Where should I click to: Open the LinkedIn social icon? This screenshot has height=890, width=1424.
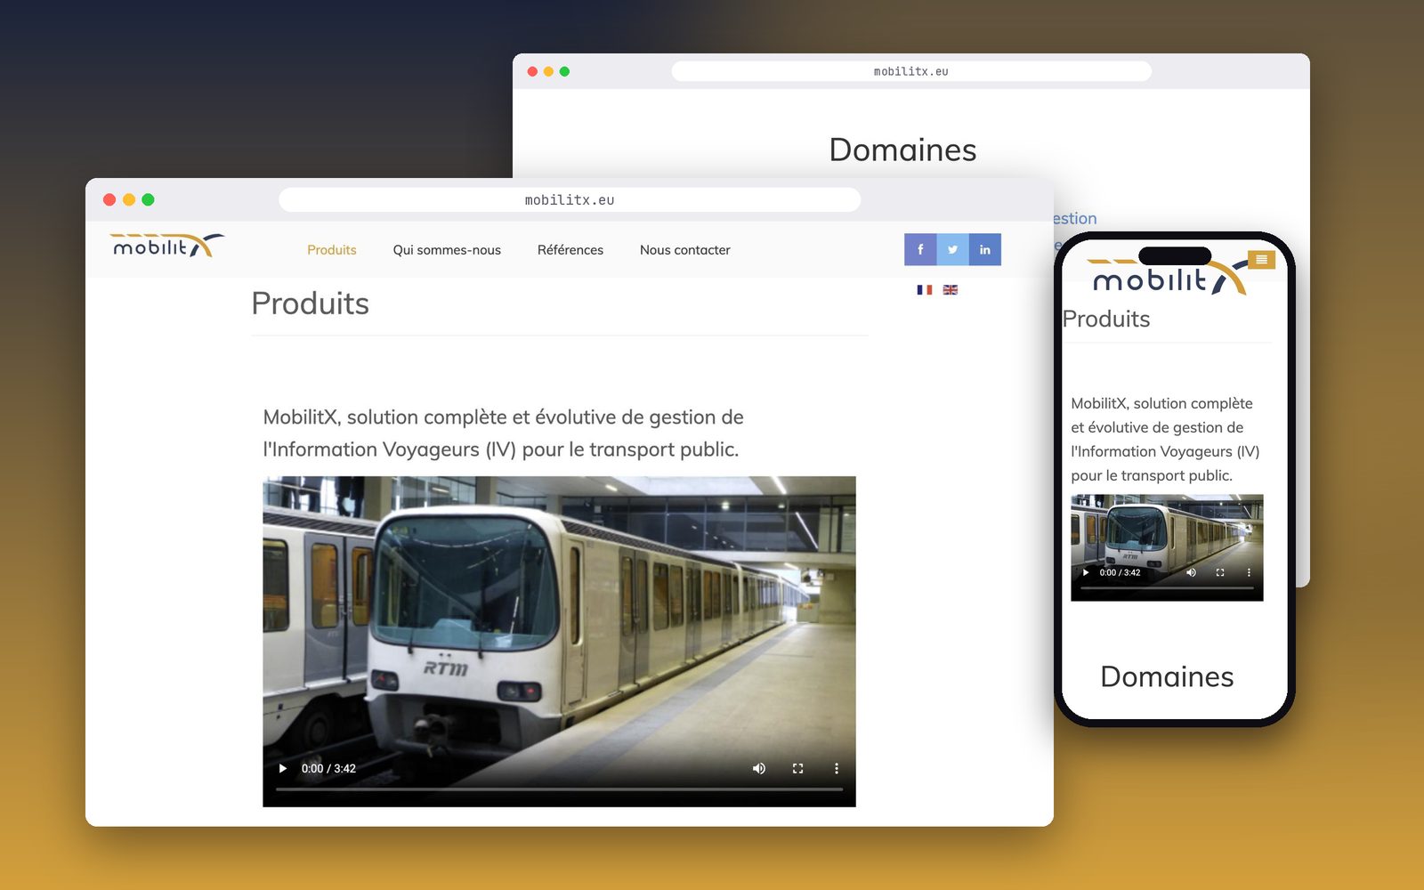point(985,249)
